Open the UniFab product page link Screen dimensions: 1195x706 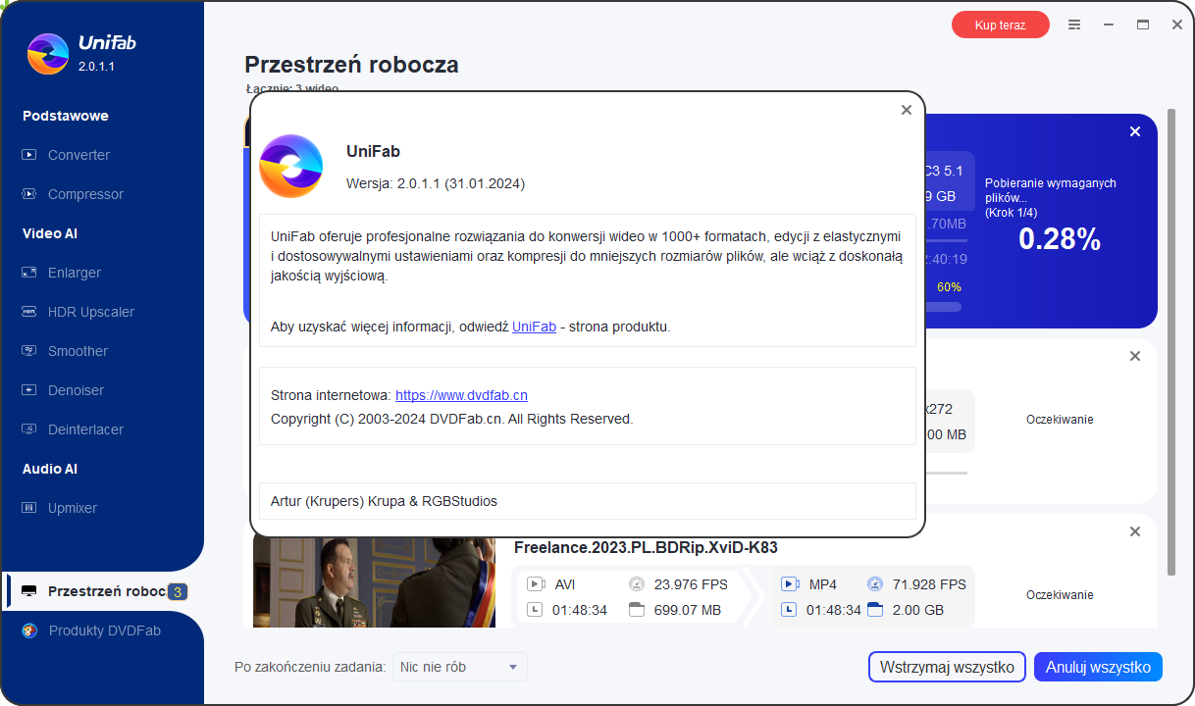coord(534,327)
